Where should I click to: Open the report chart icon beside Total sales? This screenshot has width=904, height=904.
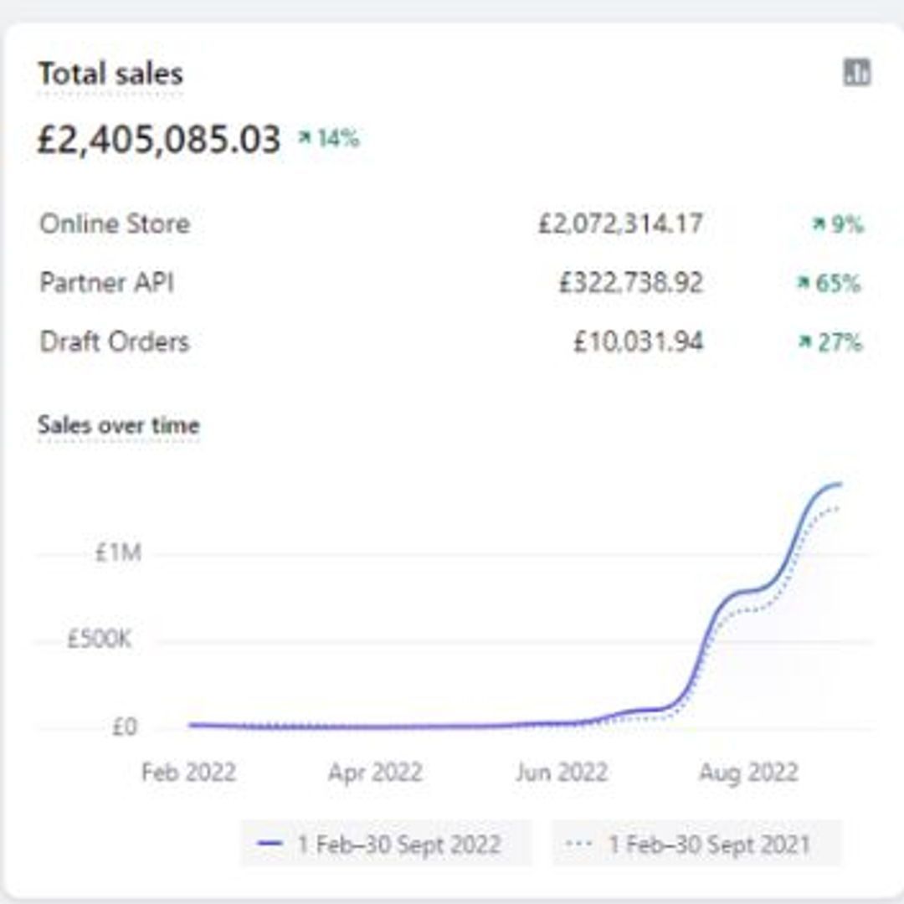857,73
